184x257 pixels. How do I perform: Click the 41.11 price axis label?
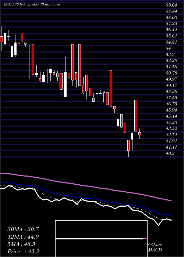[x=171, y=147]
